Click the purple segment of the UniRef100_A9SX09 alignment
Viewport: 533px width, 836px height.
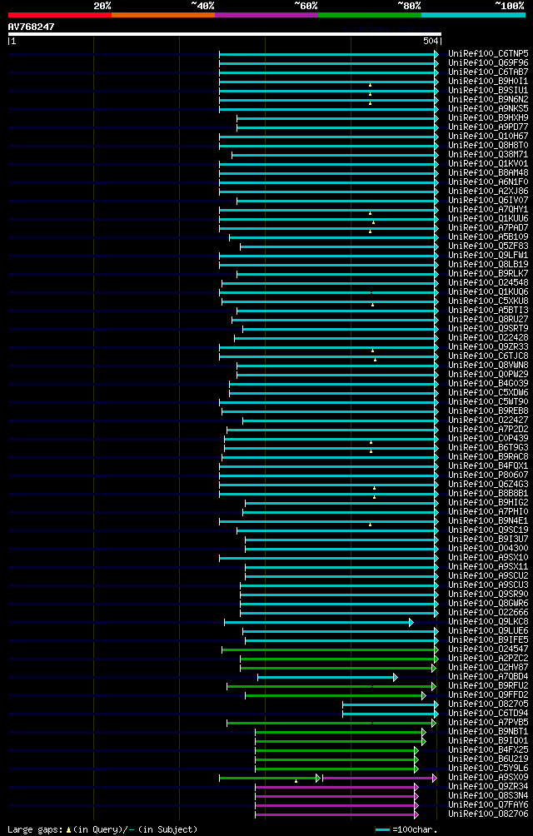380,779
